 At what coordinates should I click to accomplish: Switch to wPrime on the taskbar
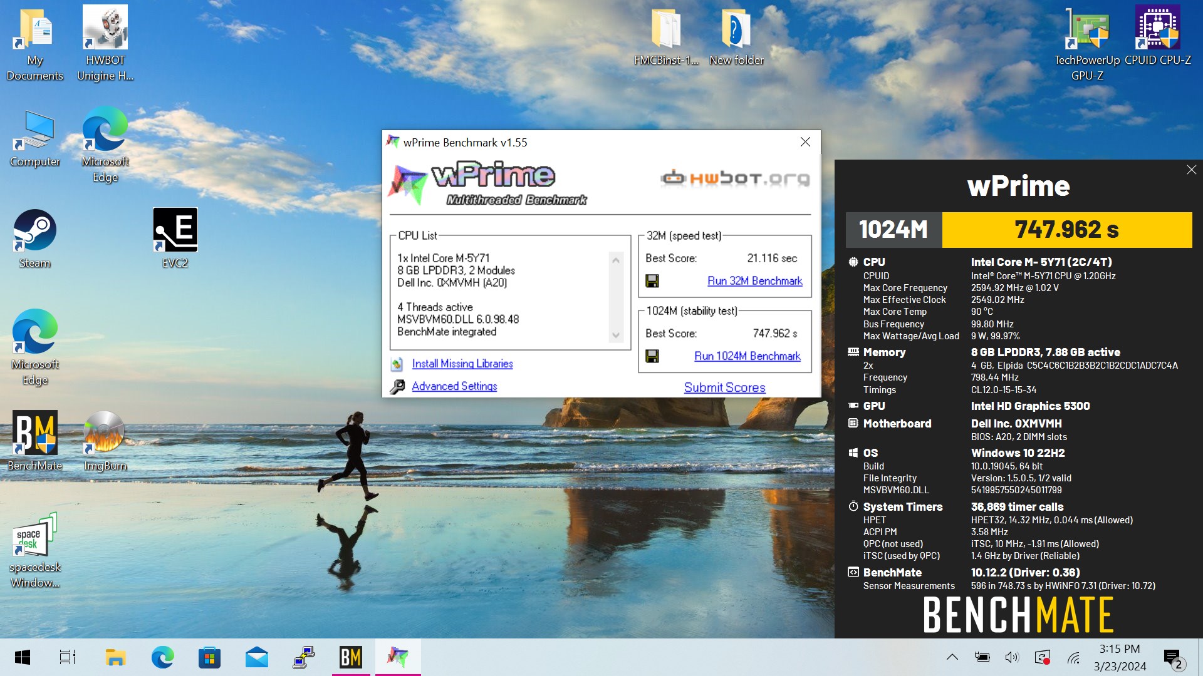tap(398, 657)
